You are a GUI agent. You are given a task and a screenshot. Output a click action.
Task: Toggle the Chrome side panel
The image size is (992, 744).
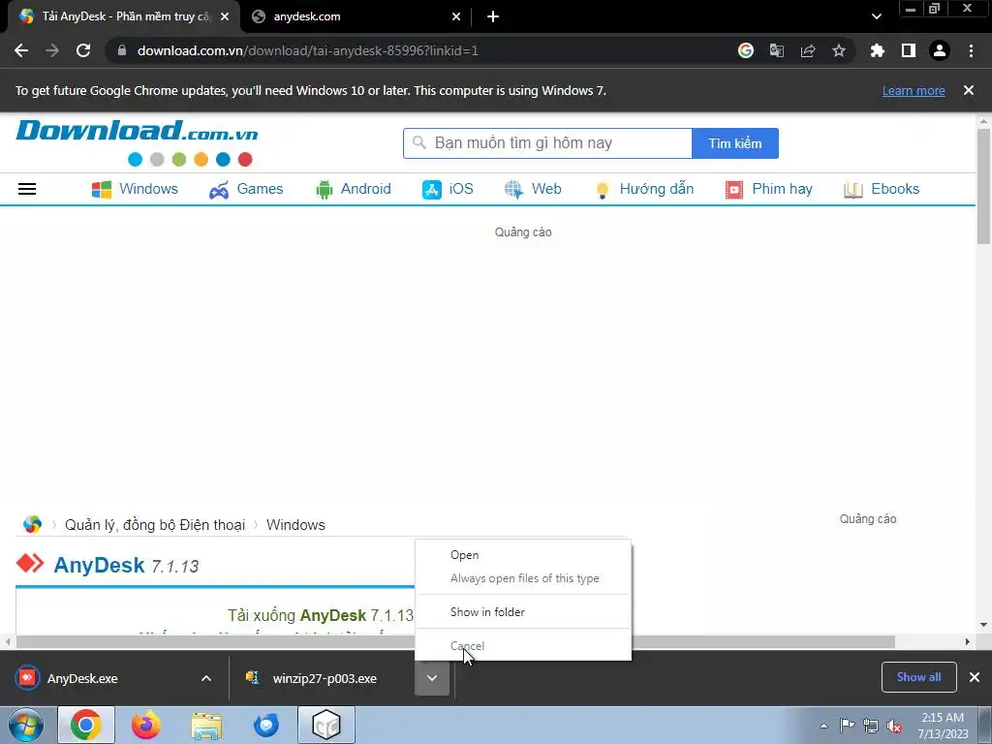point(909,50)
